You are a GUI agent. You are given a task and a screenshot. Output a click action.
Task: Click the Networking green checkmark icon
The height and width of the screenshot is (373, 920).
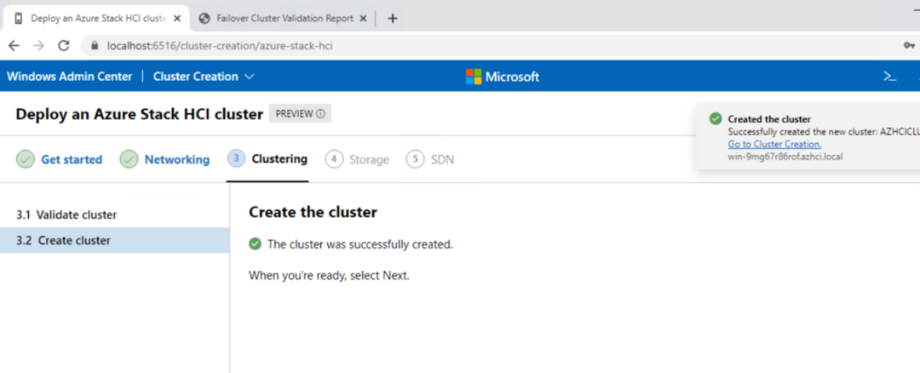coord(129,159)
